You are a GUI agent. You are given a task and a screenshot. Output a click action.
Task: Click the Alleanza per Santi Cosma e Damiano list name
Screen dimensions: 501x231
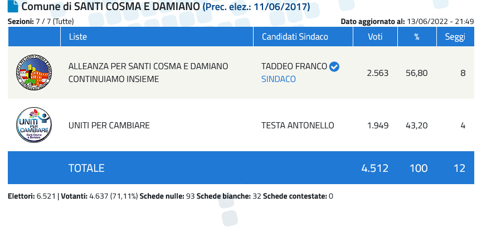148,73
